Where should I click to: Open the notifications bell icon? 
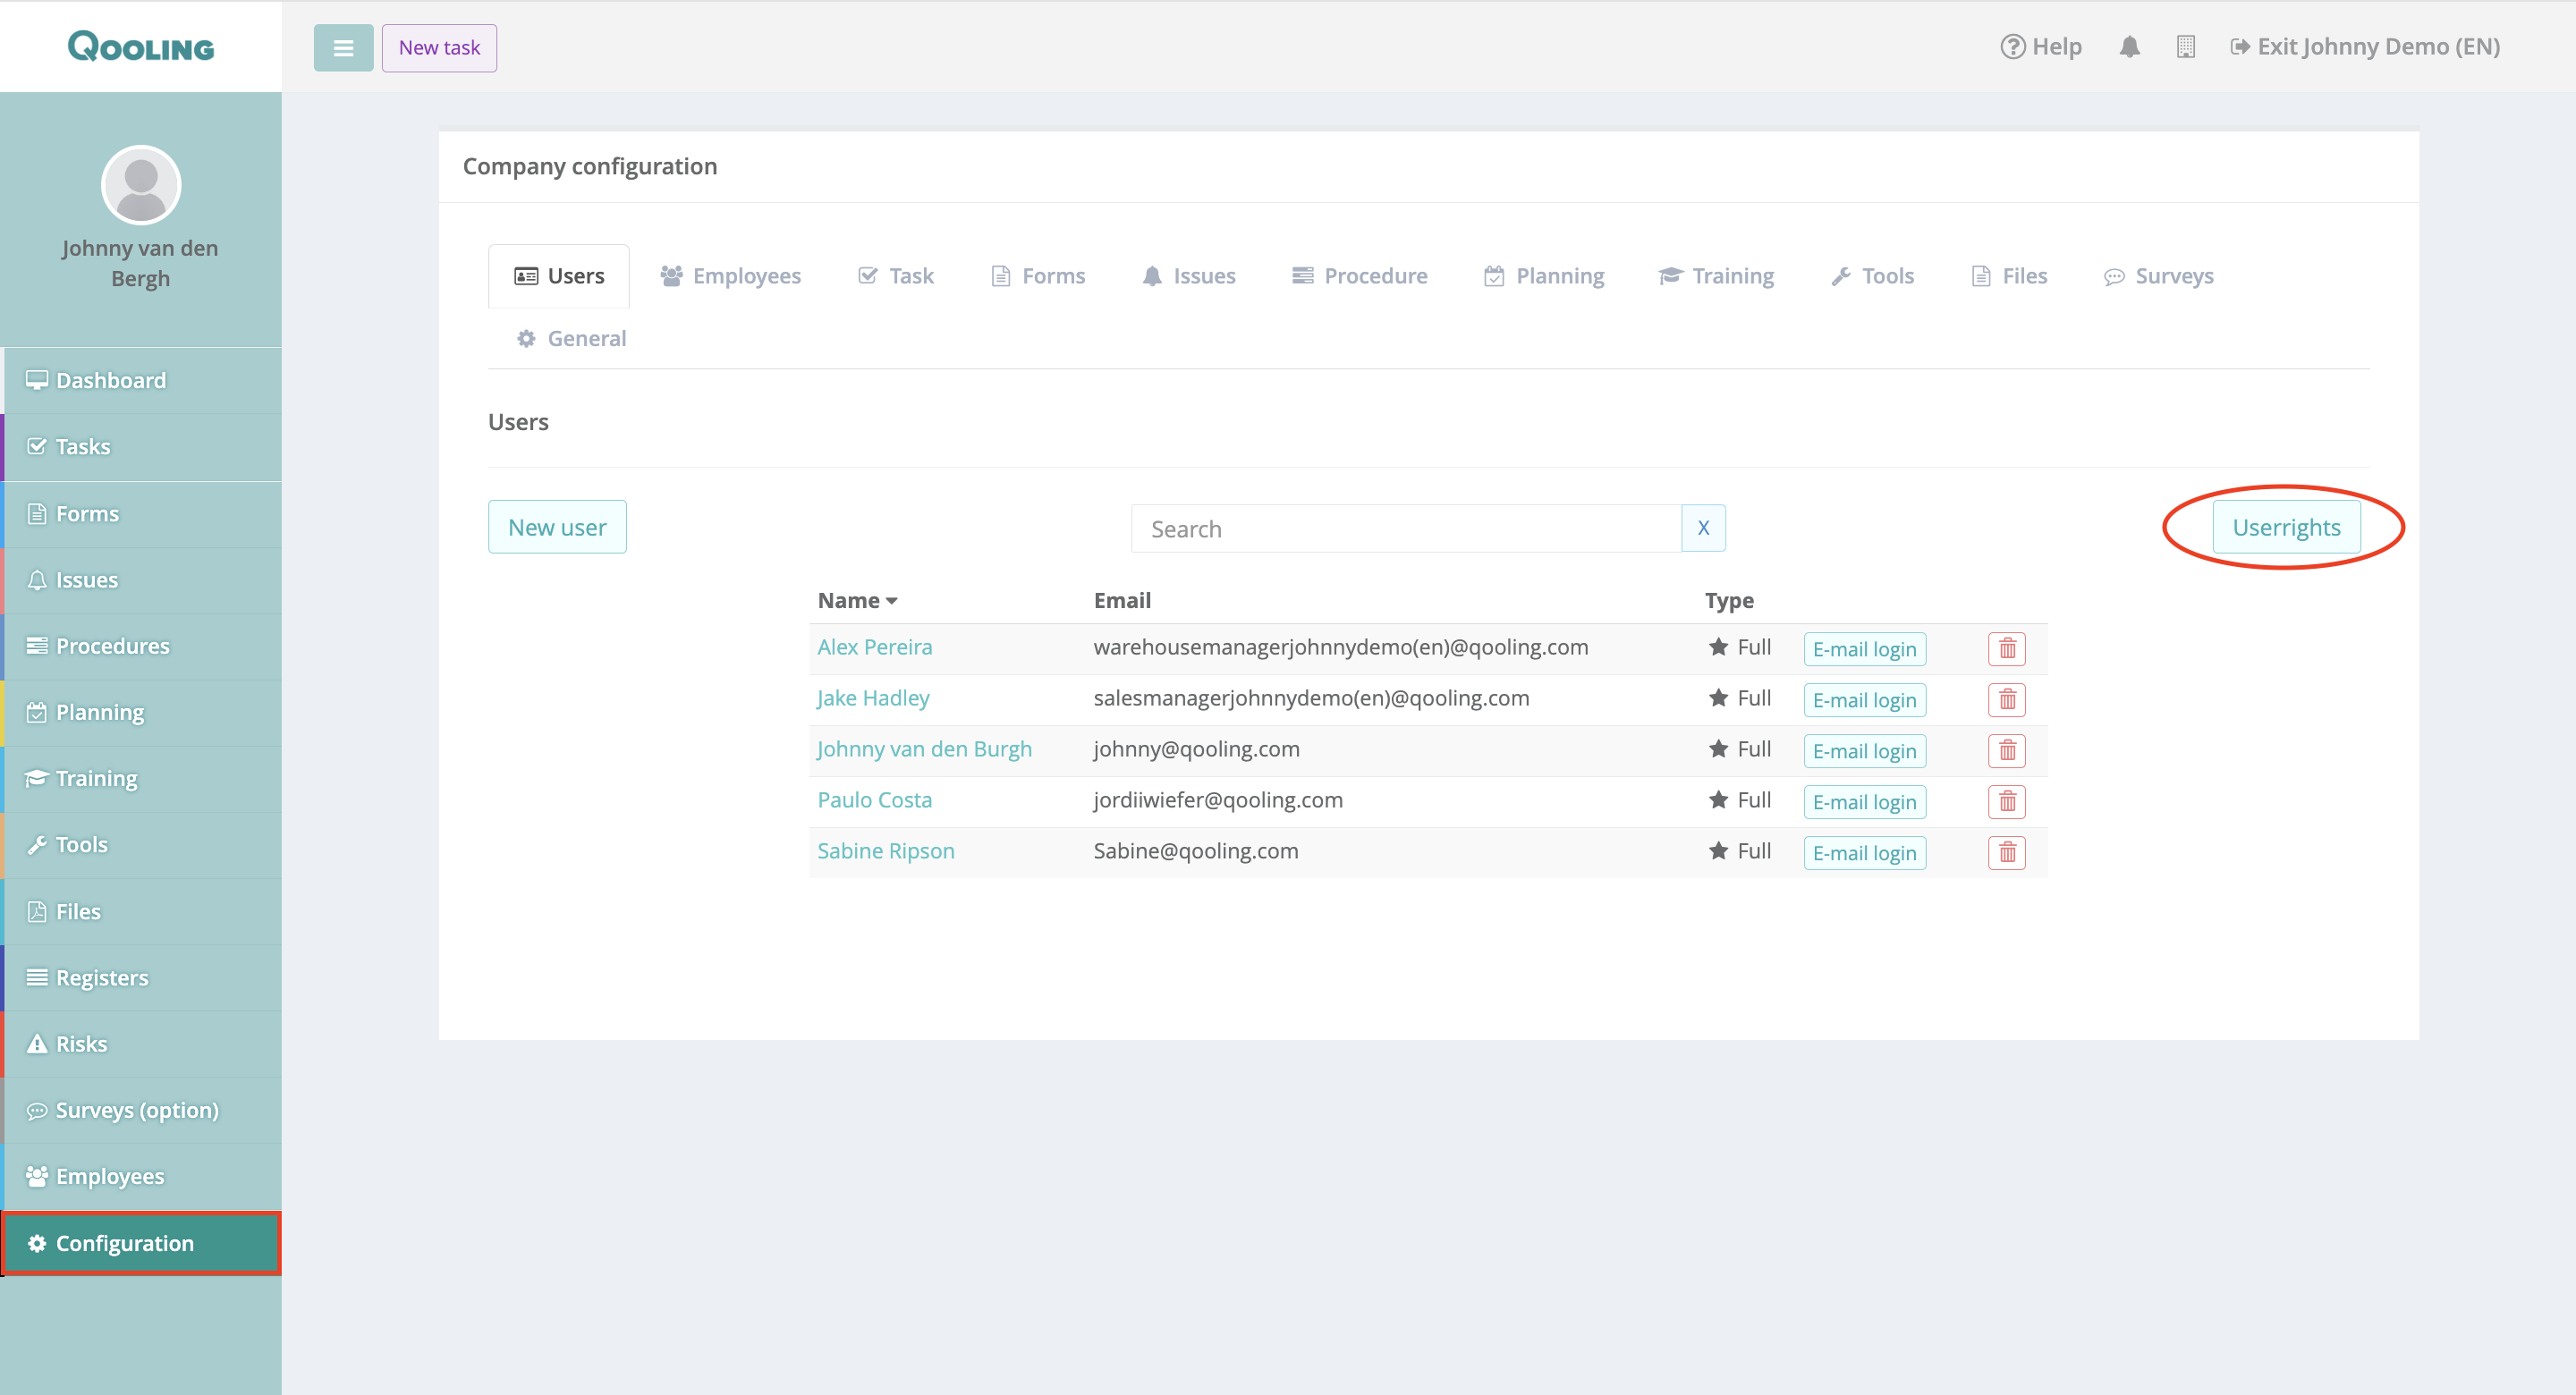2129,47
